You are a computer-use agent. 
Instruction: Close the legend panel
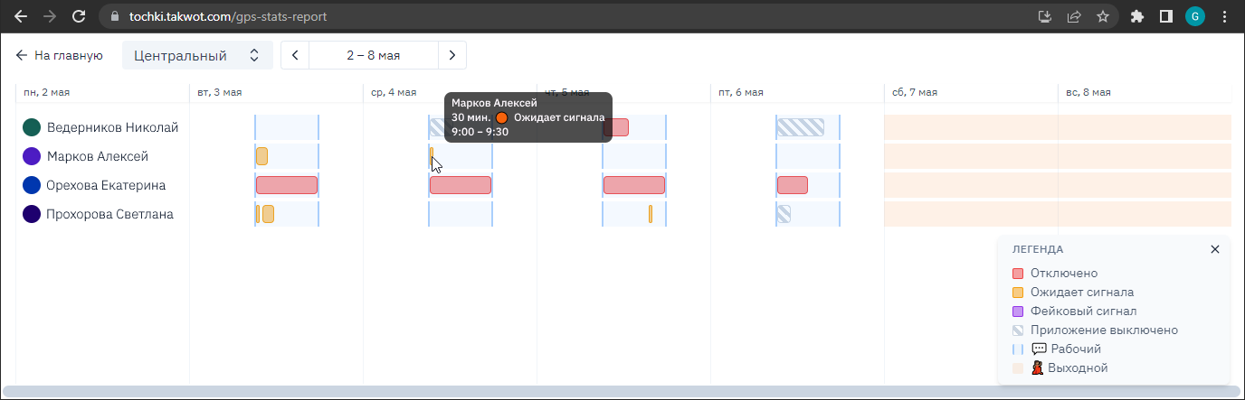1215,249
